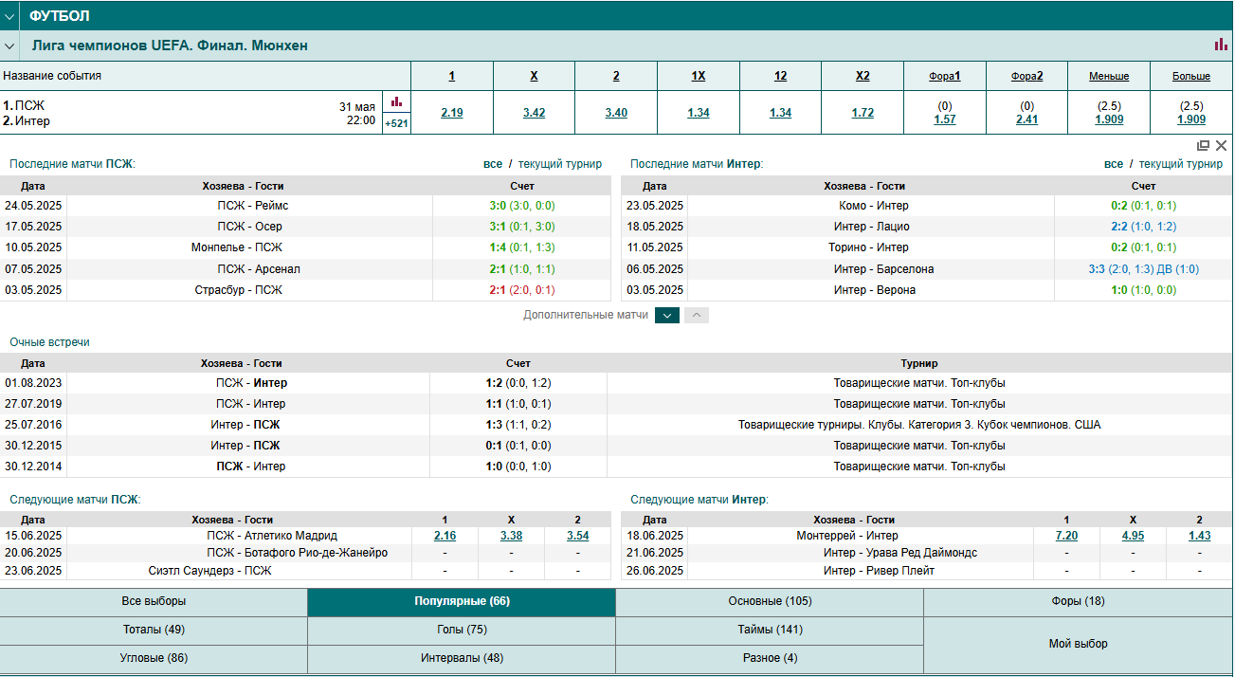Show all recent matches for ПСЖ
The height and width of the screenshot is (677, 1235).
(x=493, y=164)
